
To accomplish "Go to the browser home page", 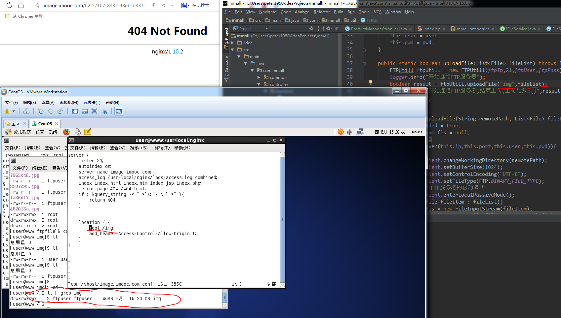I will pos(21,5).
